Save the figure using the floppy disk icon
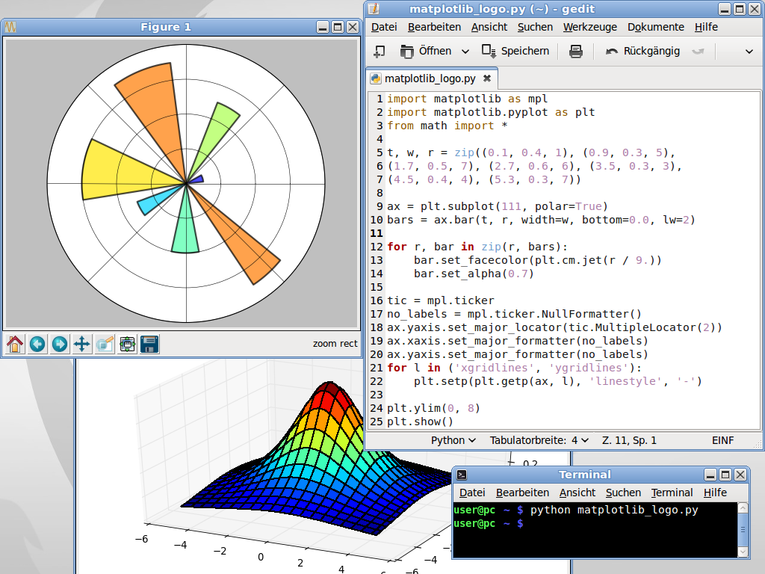The height and width of the screenshot is (574, 765). point(149,344)
